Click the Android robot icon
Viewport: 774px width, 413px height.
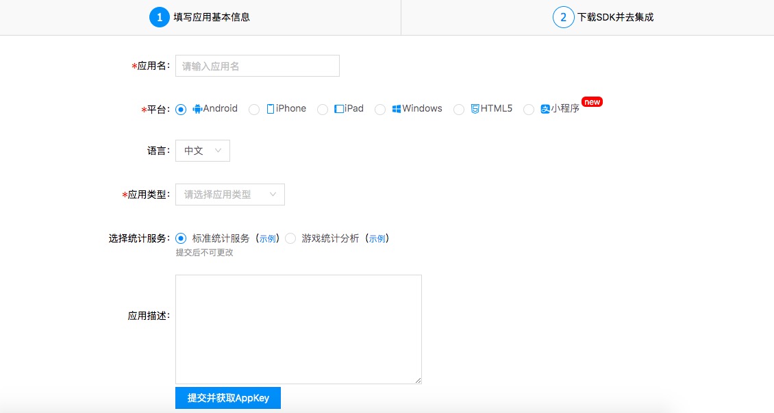tap(197, 109)
